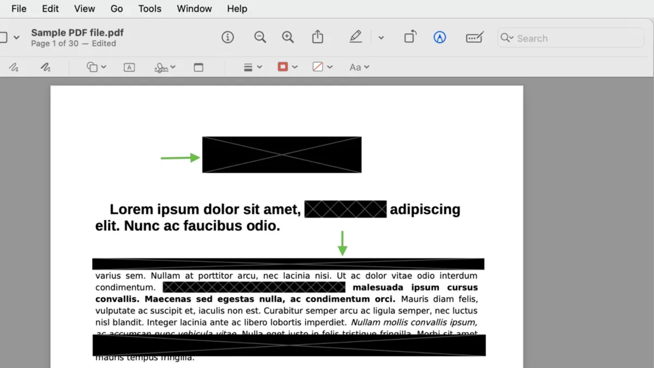Click the Zoom In magnifier

click(x=288, y=37)
